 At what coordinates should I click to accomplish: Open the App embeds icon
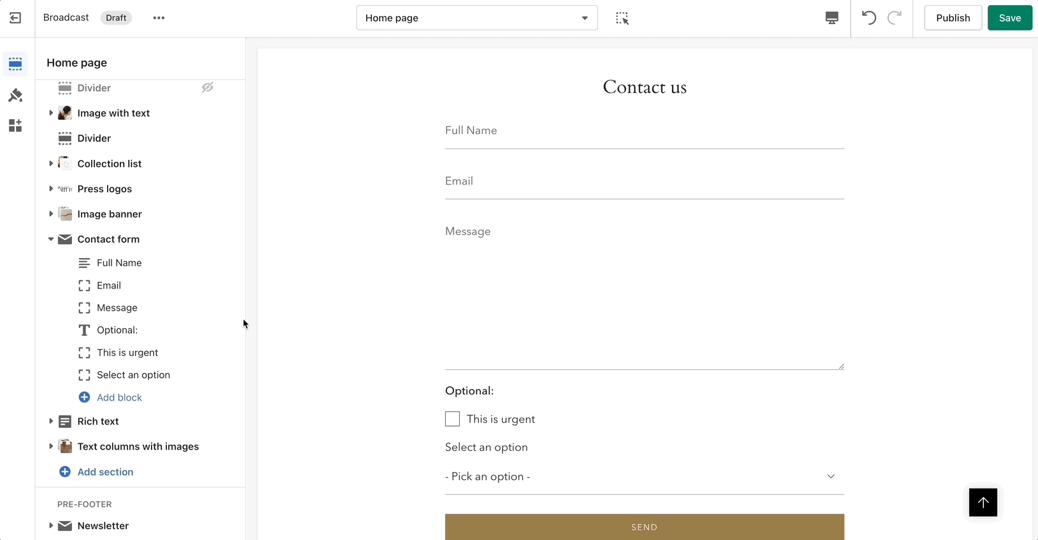(15, 125)
